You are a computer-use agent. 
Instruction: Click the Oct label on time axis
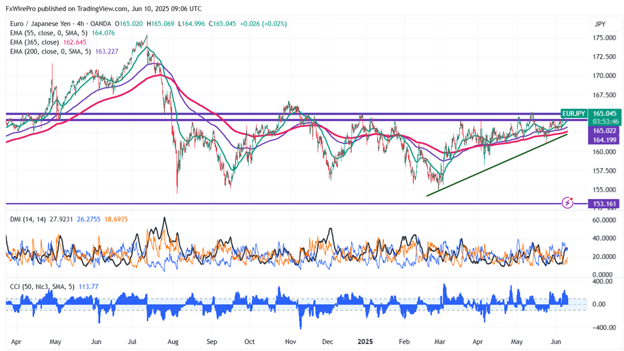[249, 342]
